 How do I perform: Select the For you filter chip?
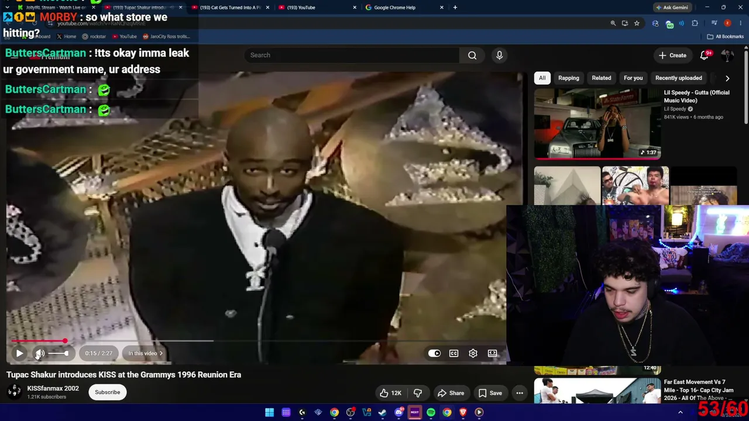coord(633,78)
